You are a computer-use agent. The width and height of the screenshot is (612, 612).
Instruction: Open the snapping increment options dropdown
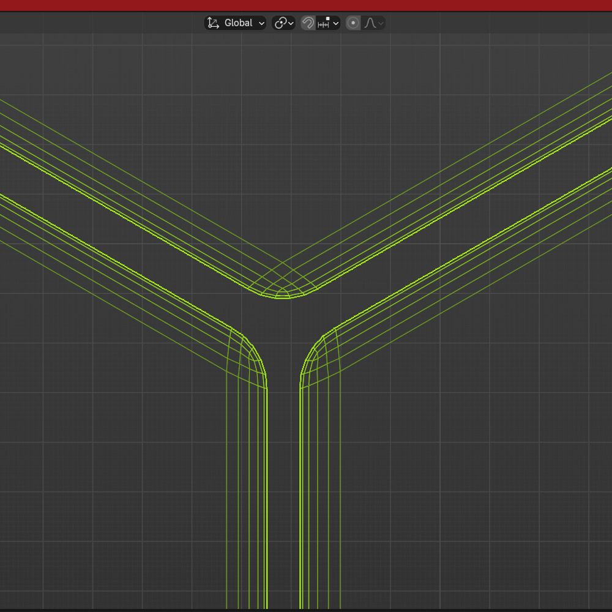[328, 23]
